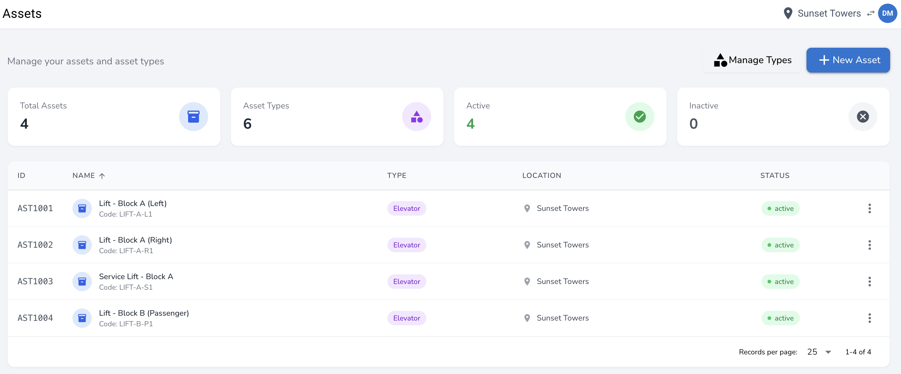901x374 pixels.
Task: Click the Elevator type badge on AST1002
Action: [406, 245]
